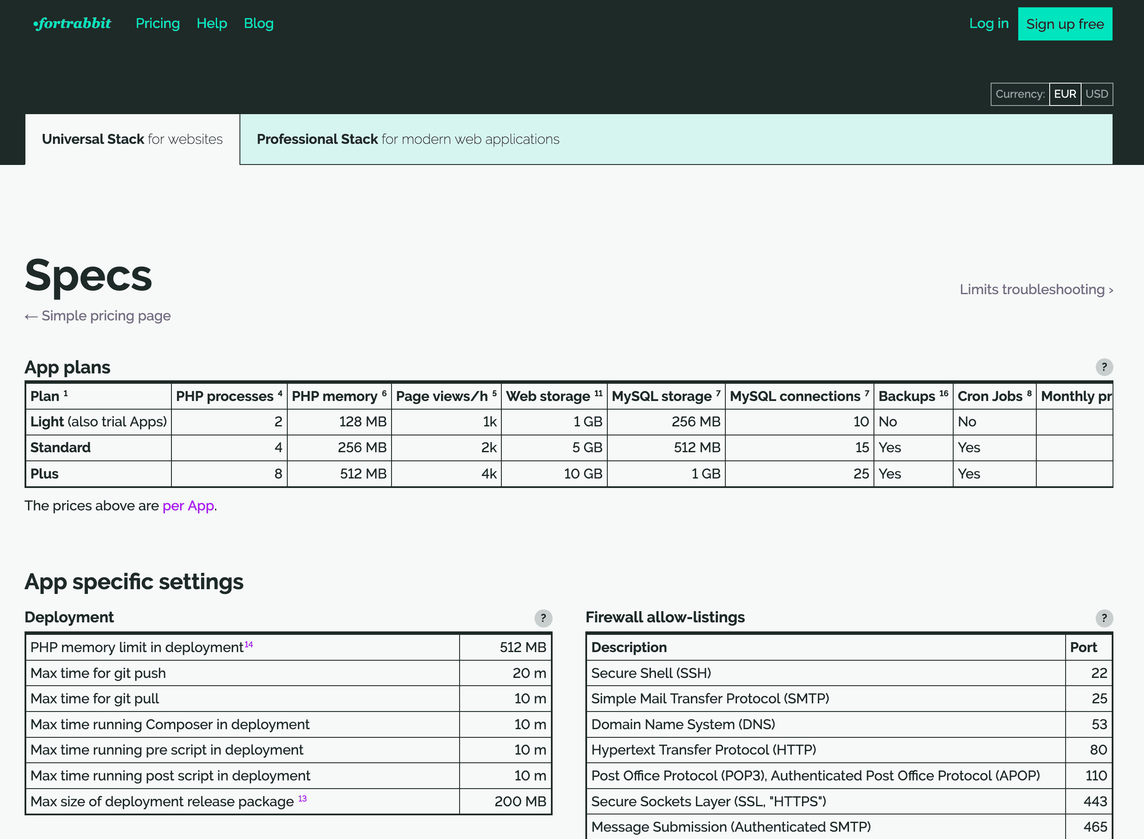The width and height of the screenshot is (1144, 839).
Task: Open the Pricing menu item
Action: pyautogui.click(x=157, y=23)
